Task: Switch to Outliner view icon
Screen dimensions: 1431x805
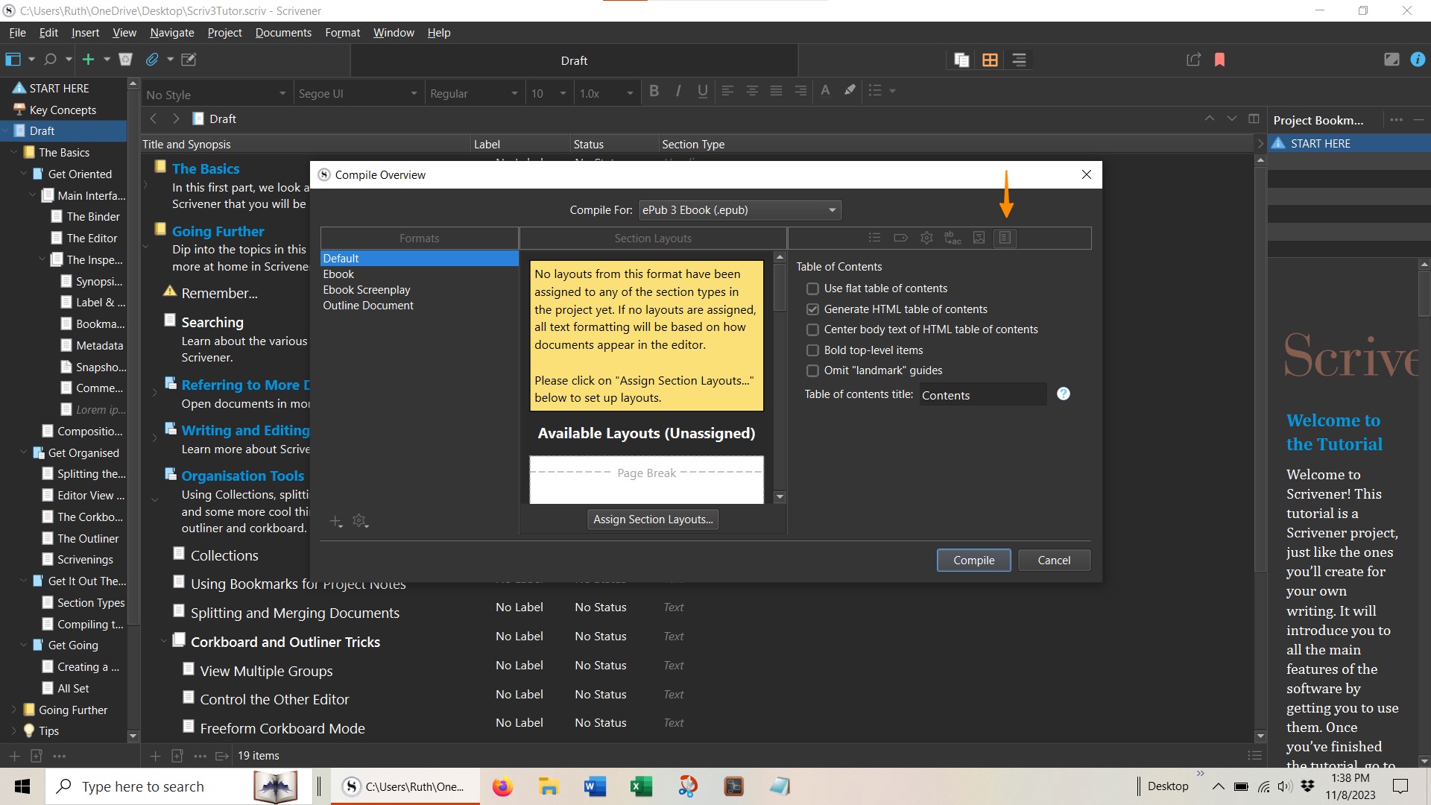Action: [x=1019, y=60]
